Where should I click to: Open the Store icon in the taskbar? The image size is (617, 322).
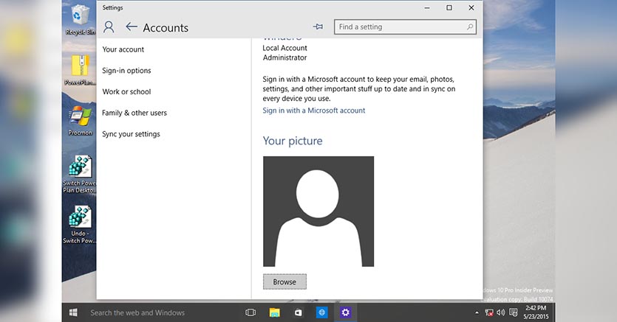point(298,312)
